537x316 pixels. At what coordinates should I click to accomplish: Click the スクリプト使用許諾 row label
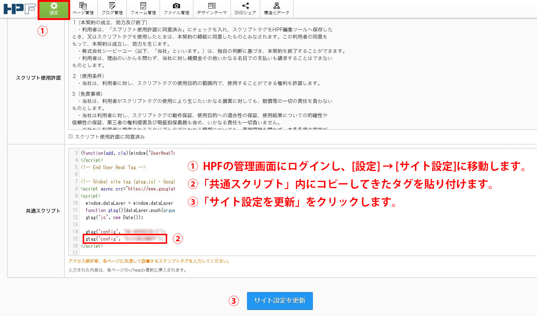[38, 78]
